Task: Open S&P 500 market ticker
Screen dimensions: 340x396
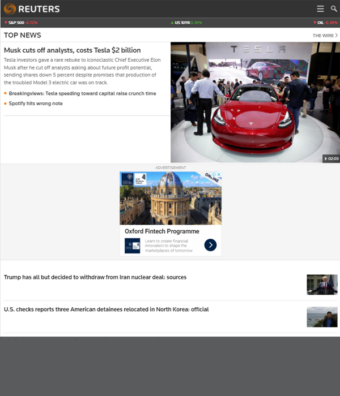Action: point(21,23)
